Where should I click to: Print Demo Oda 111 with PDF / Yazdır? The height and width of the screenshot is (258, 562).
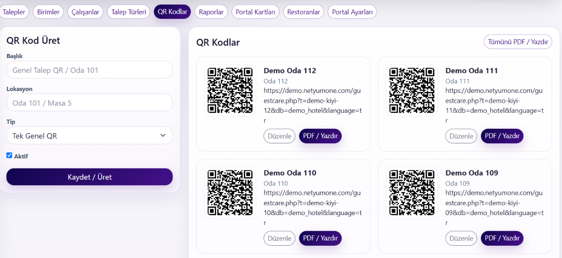(x=502, y=136)
